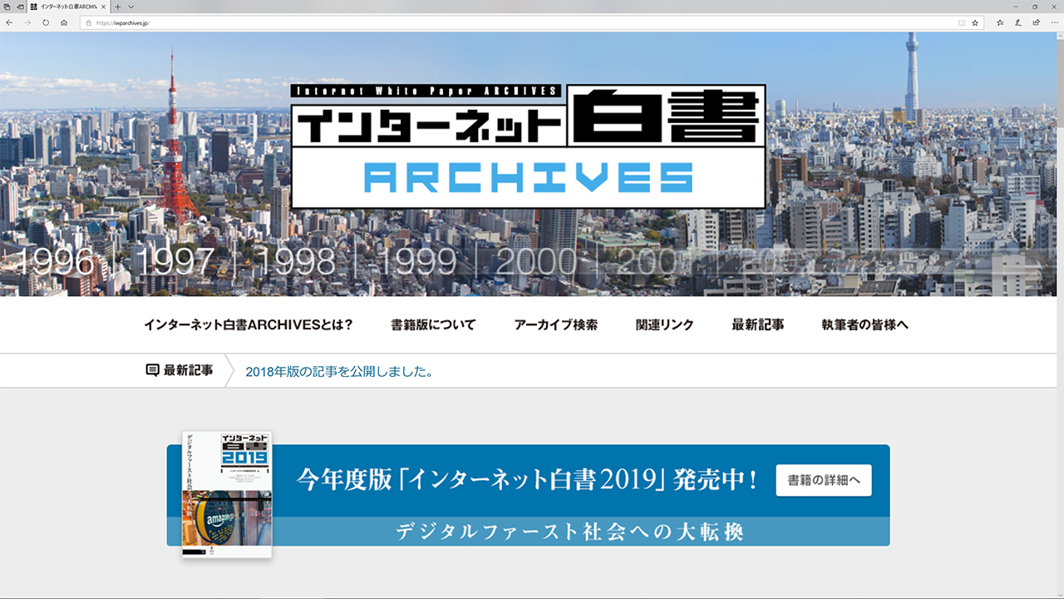Open the 2018年版の記事を公開しました link

tap(339, 371)
